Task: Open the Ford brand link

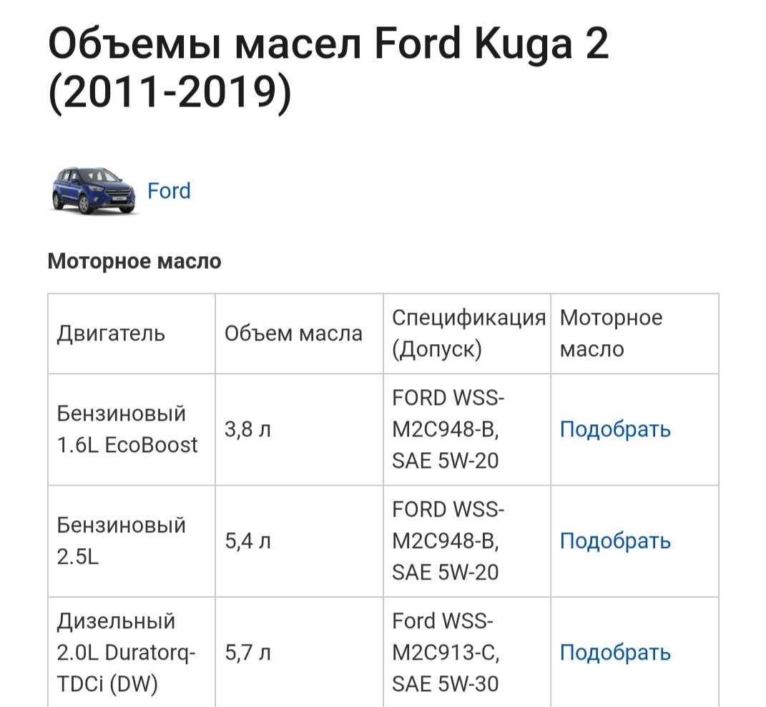Action: point(169,191)
